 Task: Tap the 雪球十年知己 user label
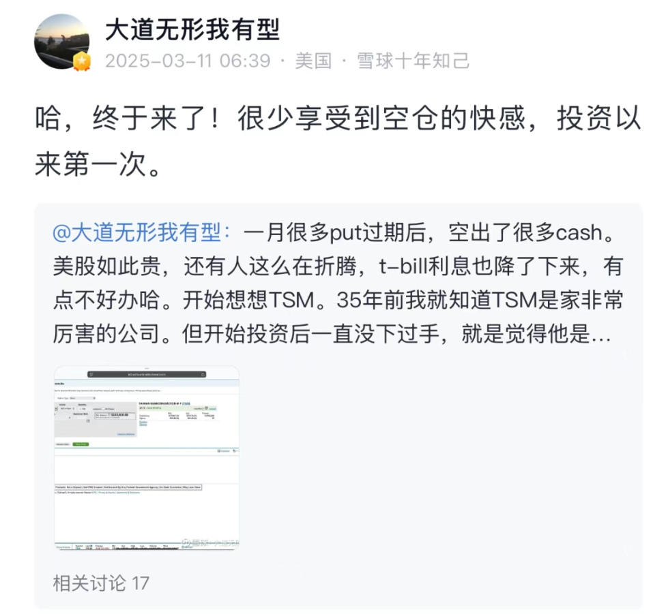413,61
